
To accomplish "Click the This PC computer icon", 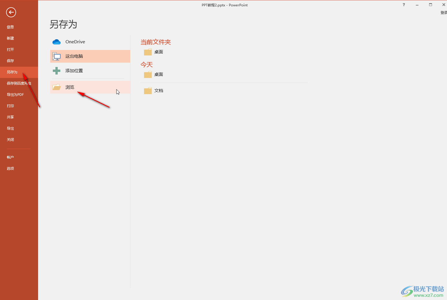I will (x=57, y=56).
